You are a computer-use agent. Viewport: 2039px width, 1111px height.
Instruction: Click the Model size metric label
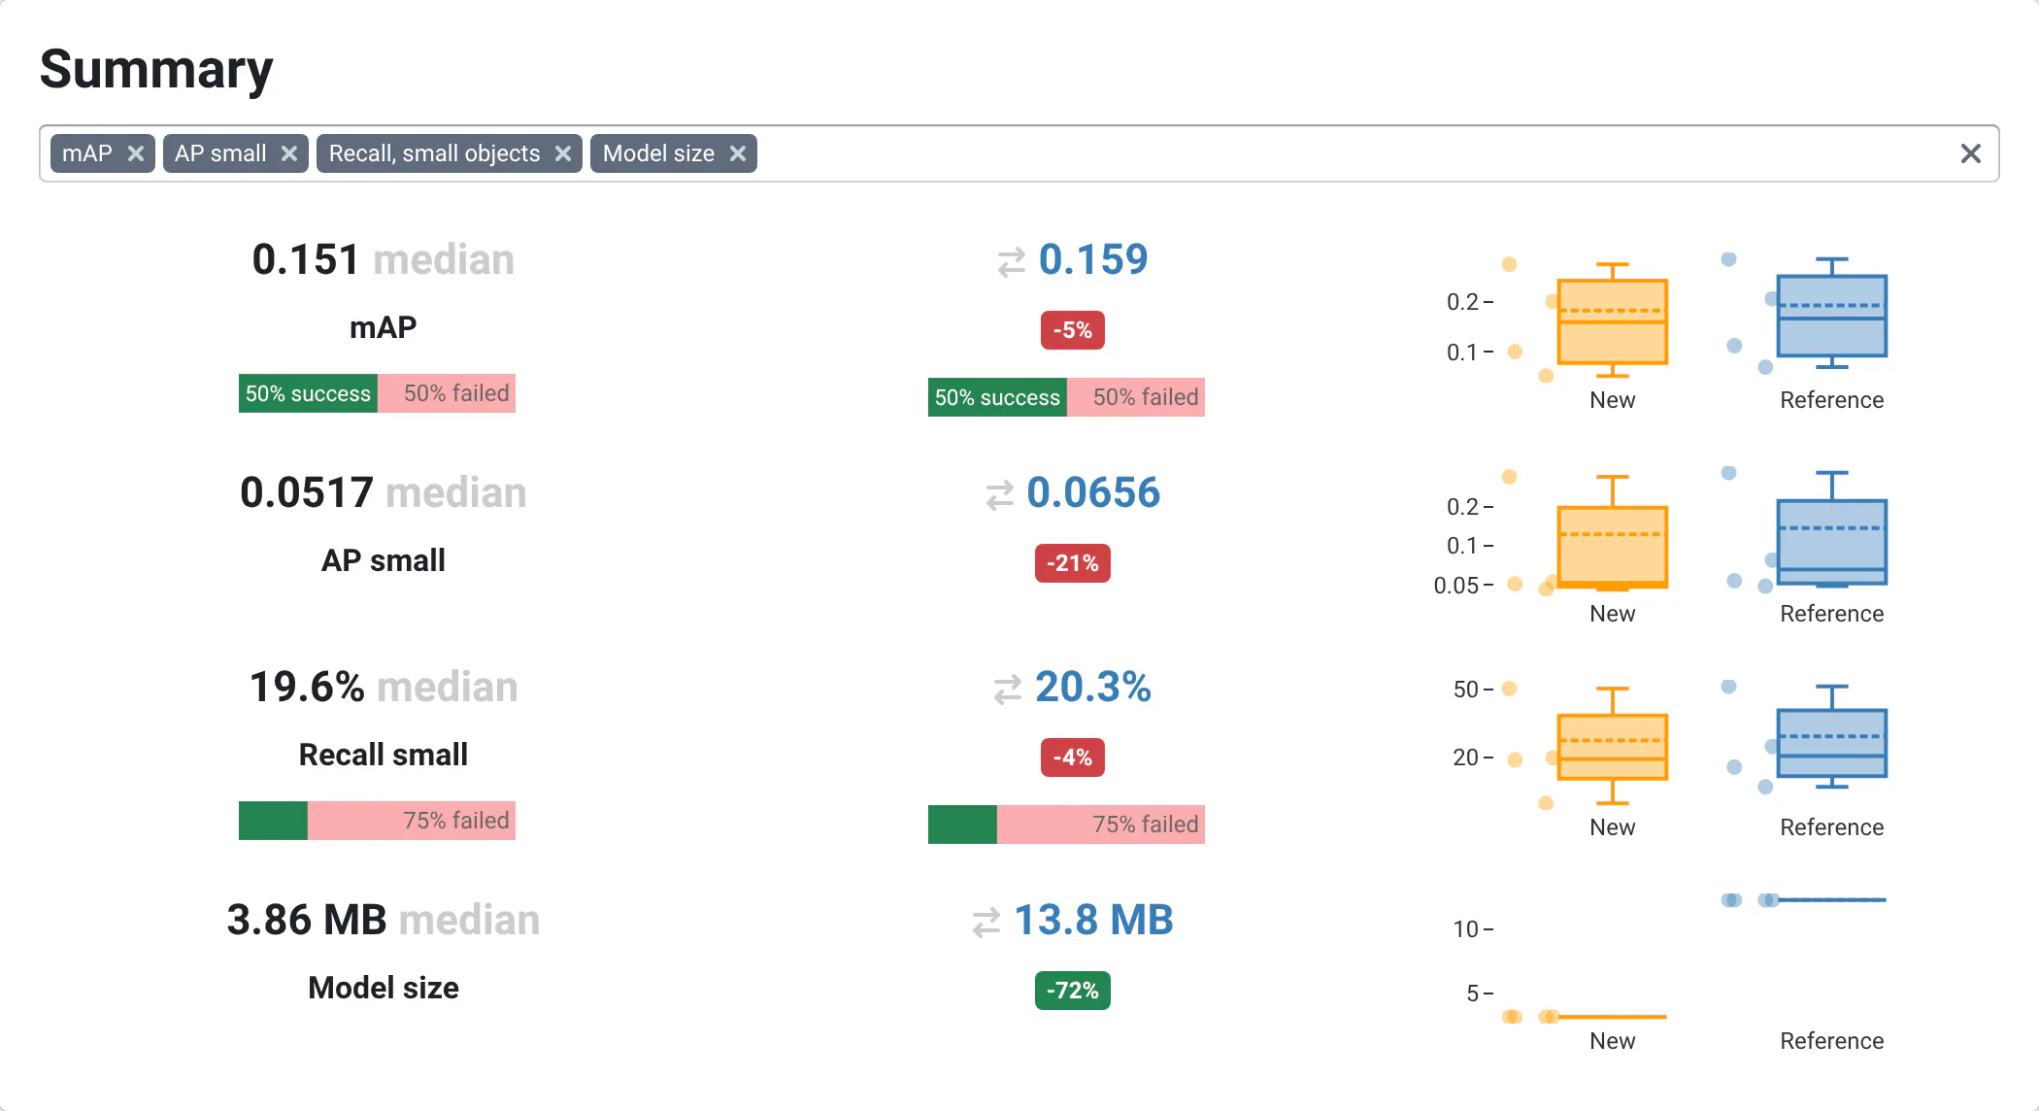tap(383, 988)
